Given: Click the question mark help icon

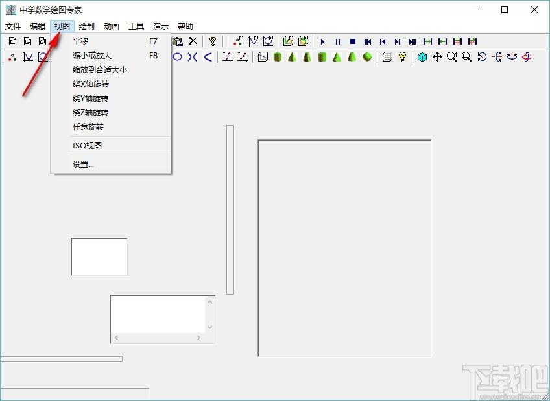Looking at the screenshot, I should click(x=212, y=41).
